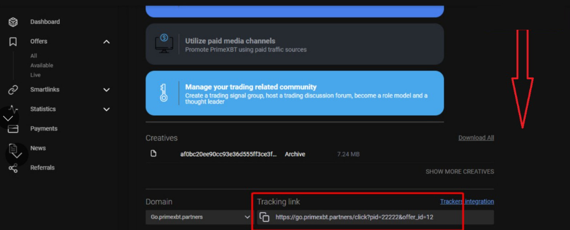Click the paid media monitor icon
The image size is (570, 230).
point(164,44)
